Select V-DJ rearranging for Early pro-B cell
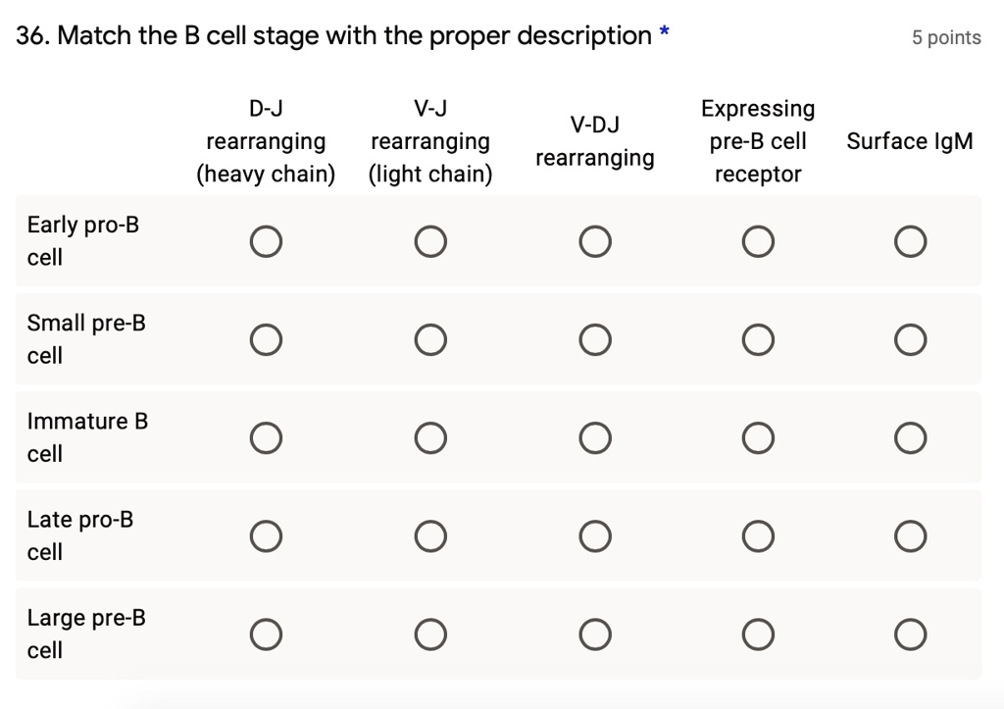 tap(595, 240)
